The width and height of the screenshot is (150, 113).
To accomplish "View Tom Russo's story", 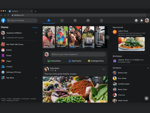I will click(62, 37).
